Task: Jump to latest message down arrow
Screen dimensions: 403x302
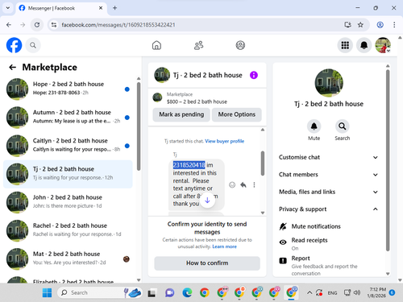Action: click(x=207, y=200)
